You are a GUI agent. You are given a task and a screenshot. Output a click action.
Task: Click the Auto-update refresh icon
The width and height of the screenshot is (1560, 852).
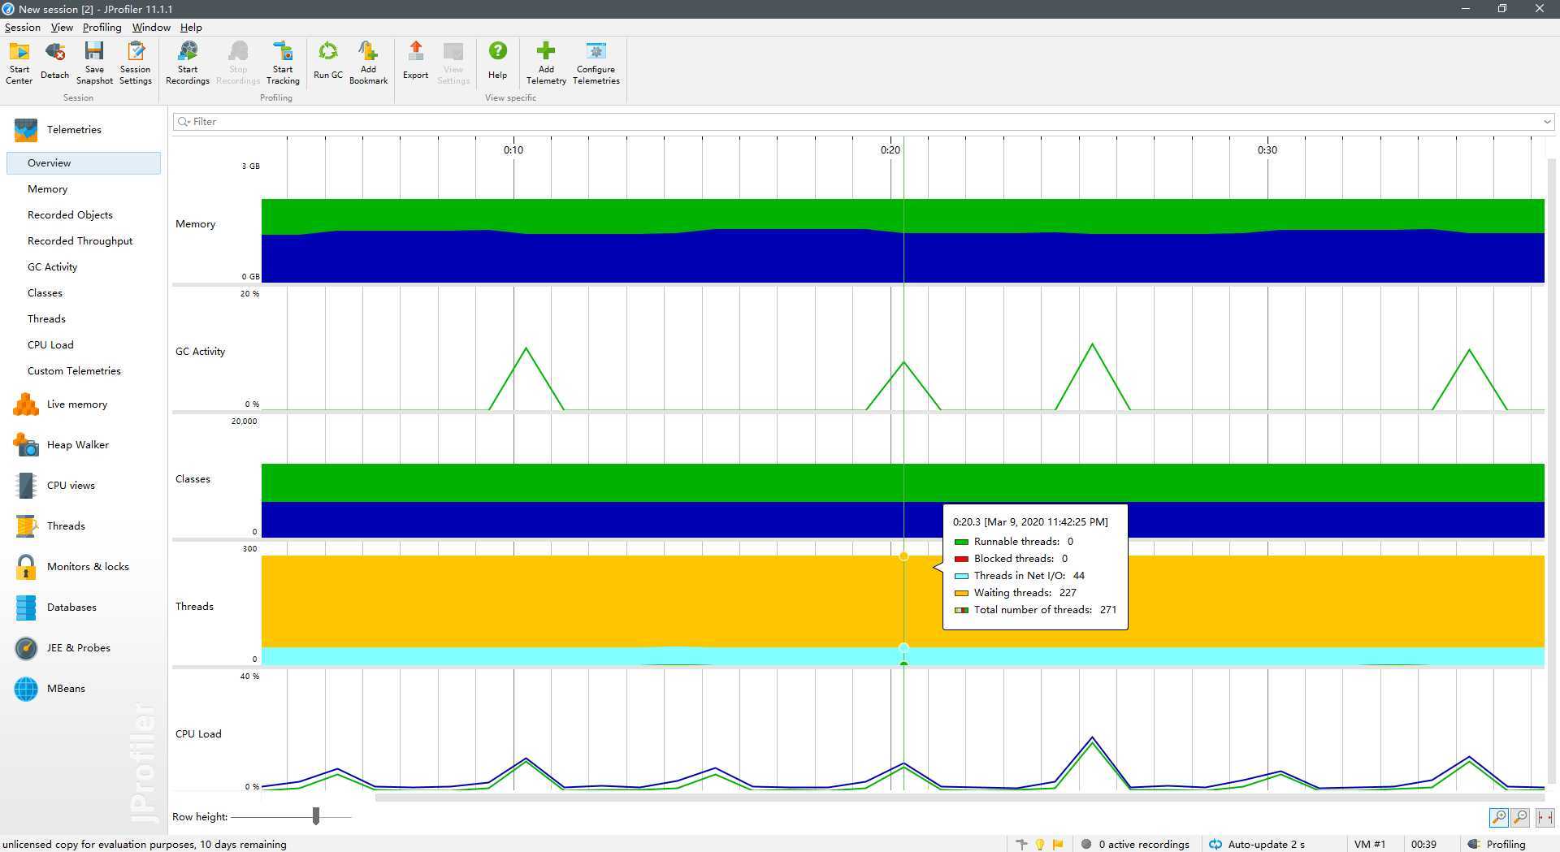click(1215, 844)
